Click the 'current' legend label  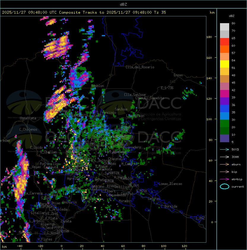(x=238, y=187)
